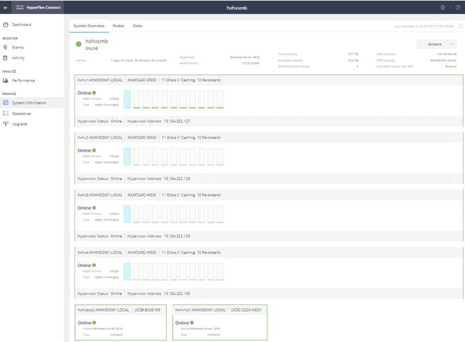The image size is (465, 342).
Task: Click caching disk of node hxhv3
Action: (x=128, y=214)
